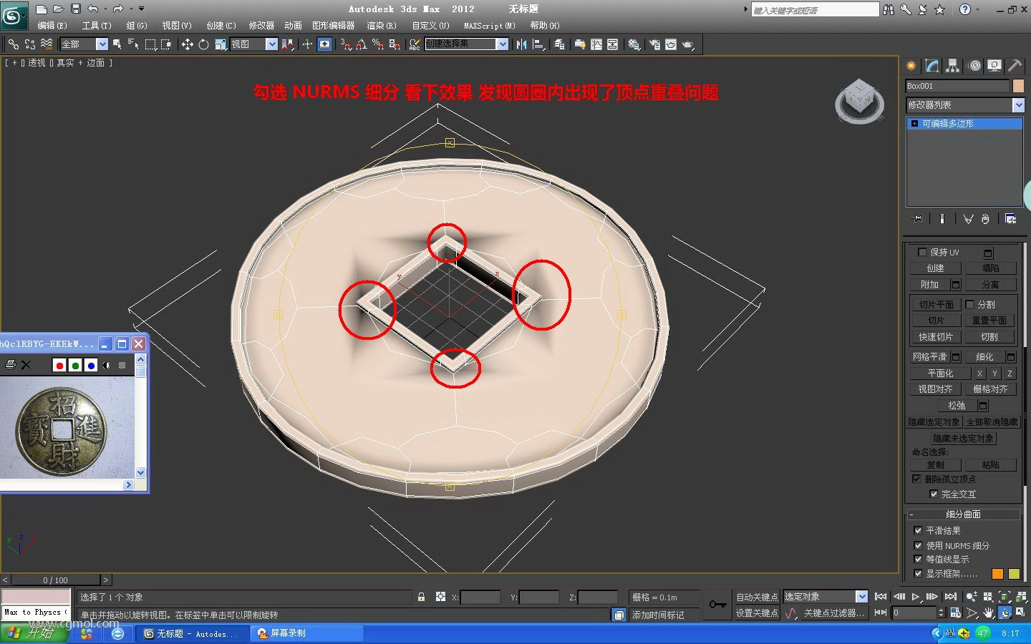Click the Set Keys key icon

[x=717, y=605]
